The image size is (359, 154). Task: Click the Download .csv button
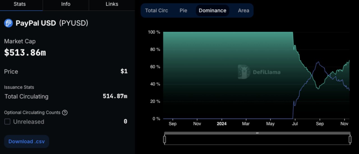click(27, 141)
